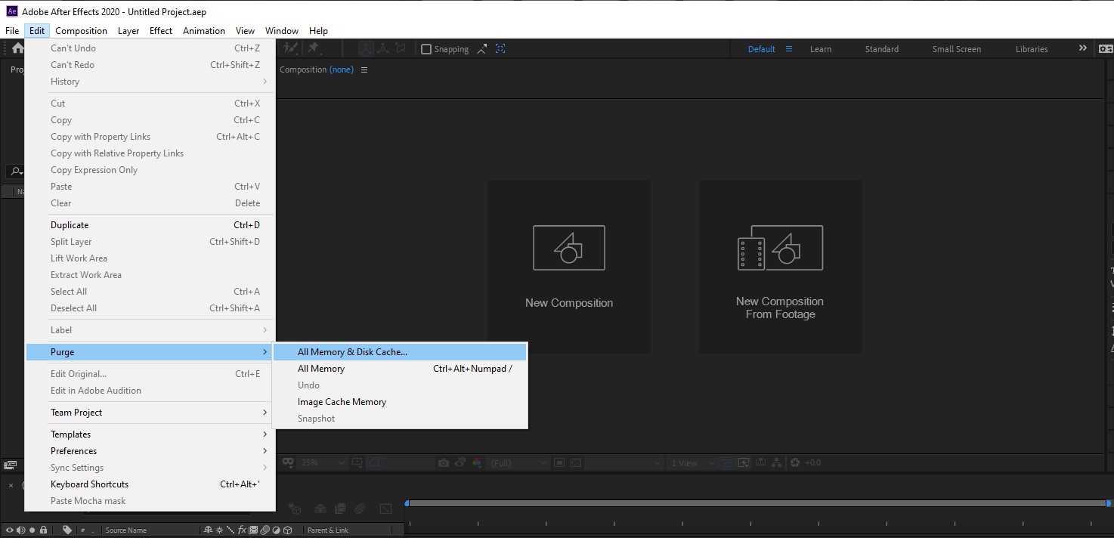Switch to the Learn workspace
Screen dimensions: 1114x538
pos(821,49)
